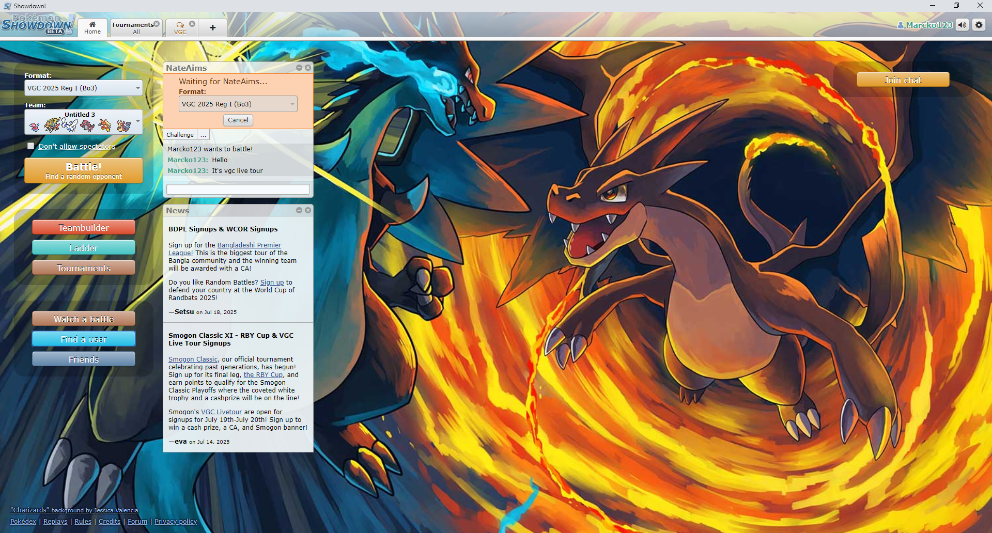Click the Challenge button in NateAims chat
Screen dimensions: 992x533
click(x=180, y=135)
